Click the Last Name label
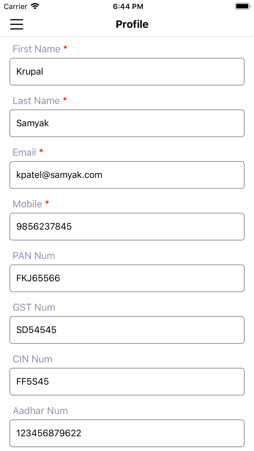254x451 pixels. point(36,101)
